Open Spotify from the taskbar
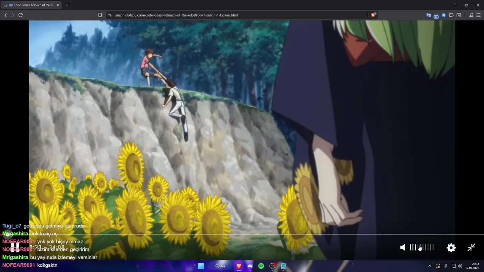The height and width of the screenshot is (272, 484). (261, 266)
